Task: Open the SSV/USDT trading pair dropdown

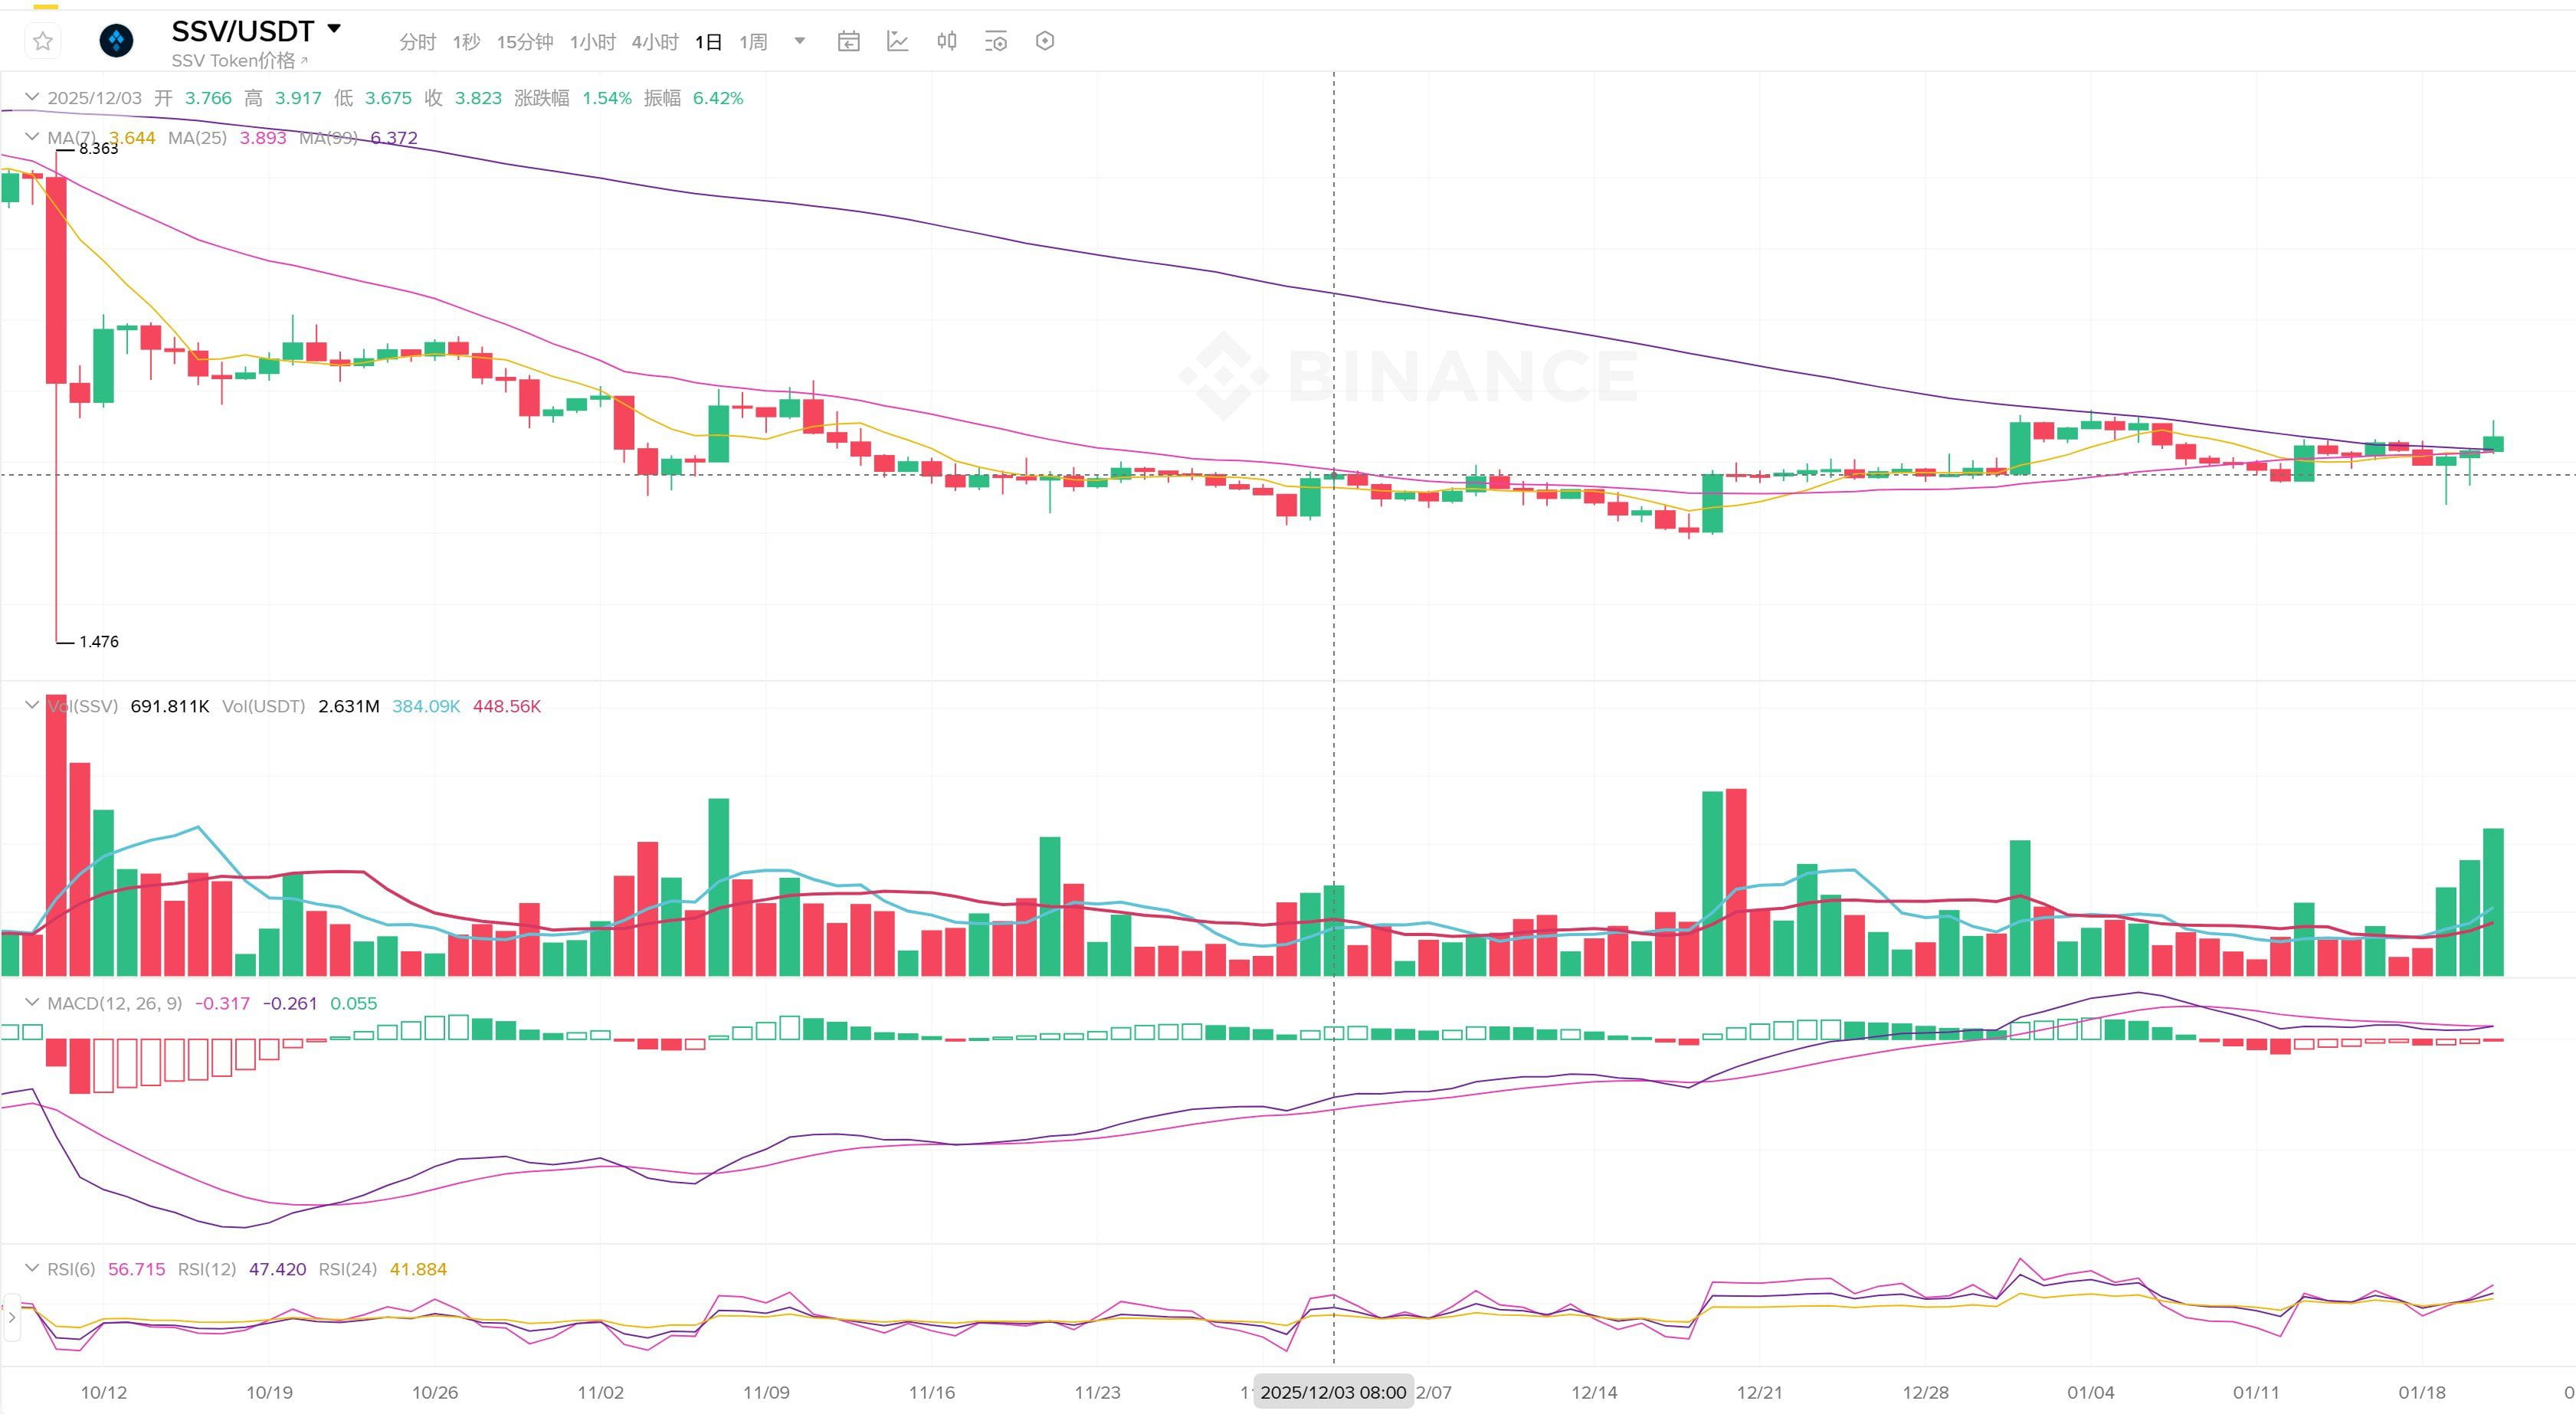Action: [334, 29]
